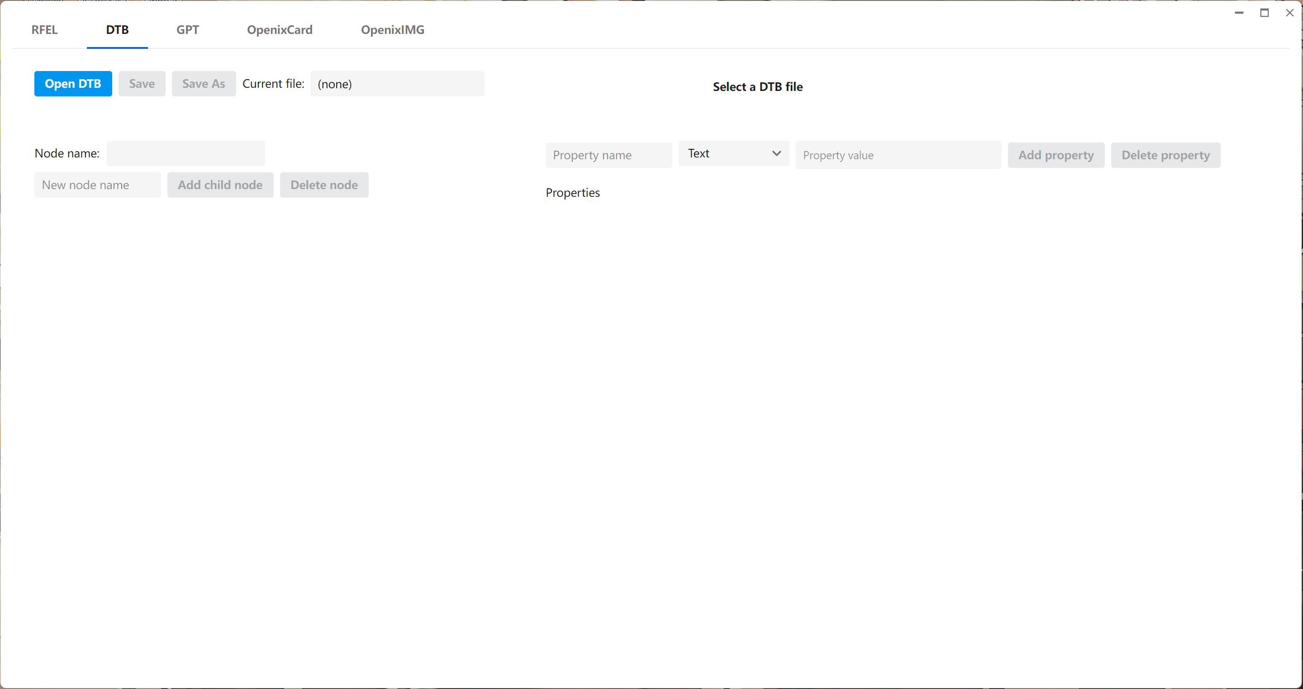Image resolution: width=1303 pixels, height=689 pixels.
Task: Switch to the OpenixIMG tab
Action: tap(393, 29)
